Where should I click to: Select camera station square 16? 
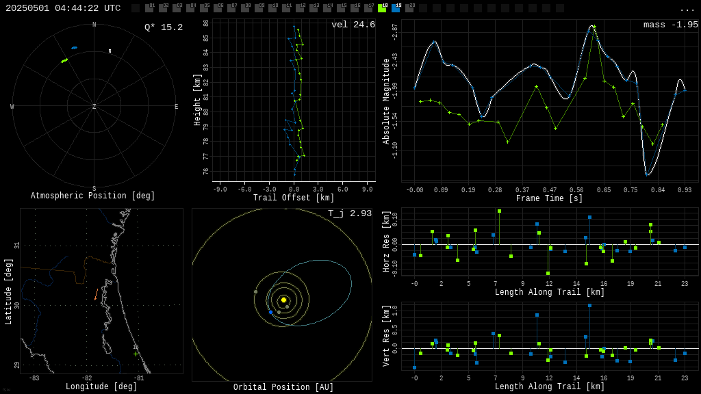click(355, 8)
